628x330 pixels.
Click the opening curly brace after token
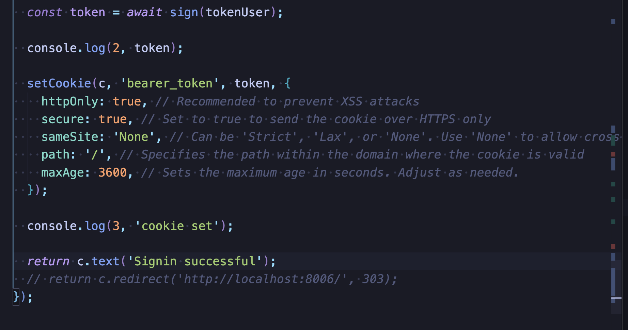(x=288, y=84)
